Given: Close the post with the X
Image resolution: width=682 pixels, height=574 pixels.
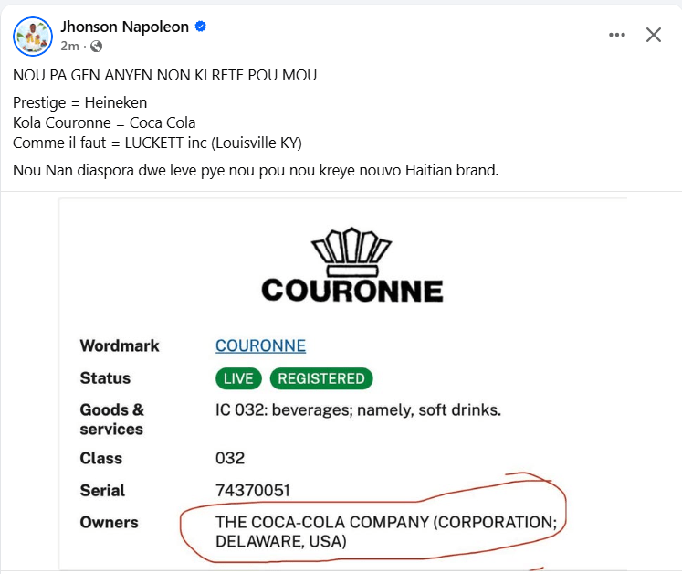Looking at the screenshot, I should [654, 35].
